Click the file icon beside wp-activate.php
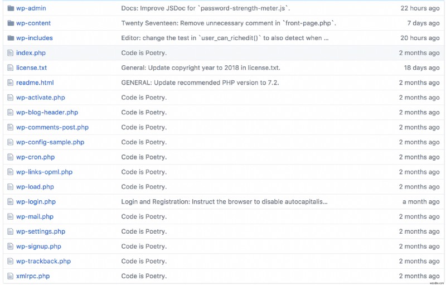The width and height of the screenshot is (446, 285). tap(10, 98)
